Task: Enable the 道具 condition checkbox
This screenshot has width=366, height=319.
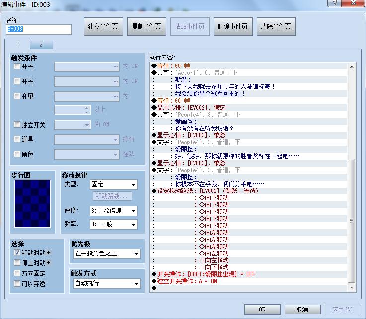Action: click(17, 139)
